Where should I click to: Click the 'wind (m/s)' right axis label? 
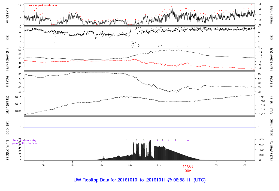[x=271, y=14]
